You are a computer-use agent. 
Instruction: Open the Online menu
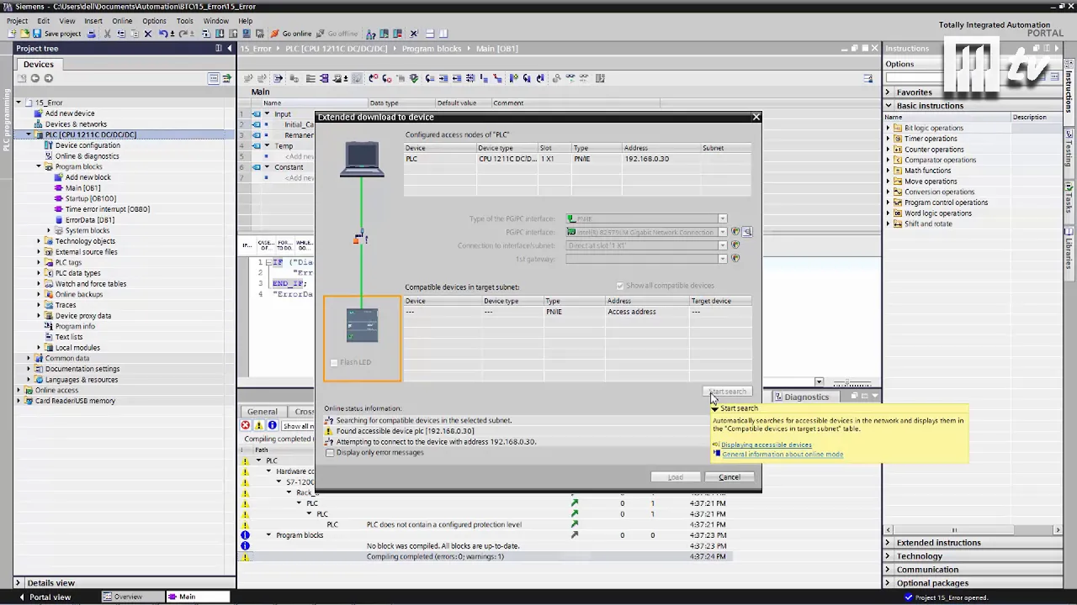122,21
